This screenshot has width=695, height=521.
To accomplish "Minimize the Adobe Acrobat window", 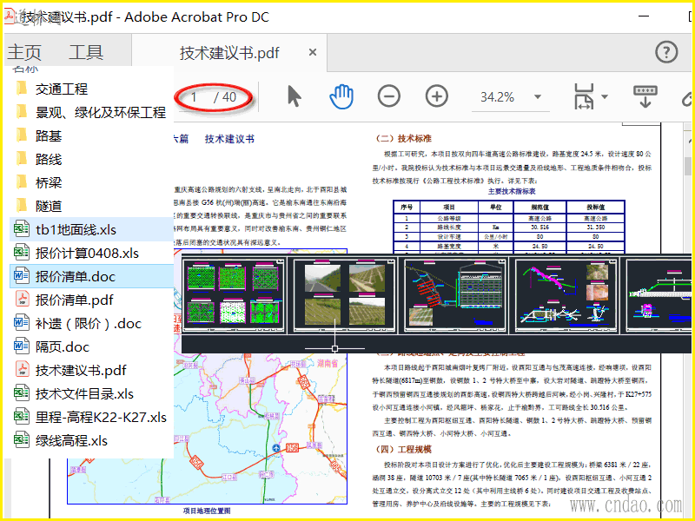I will coord(644,16).
